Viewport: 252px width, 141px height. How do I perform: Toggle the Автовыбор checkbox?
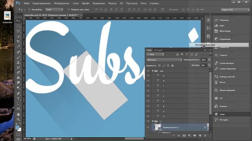pos(29,9)
